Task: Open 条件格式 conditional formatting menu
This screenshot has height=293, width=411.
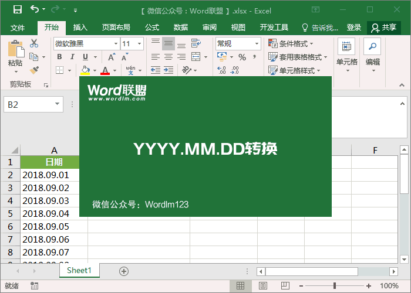Action: [291, 44]
